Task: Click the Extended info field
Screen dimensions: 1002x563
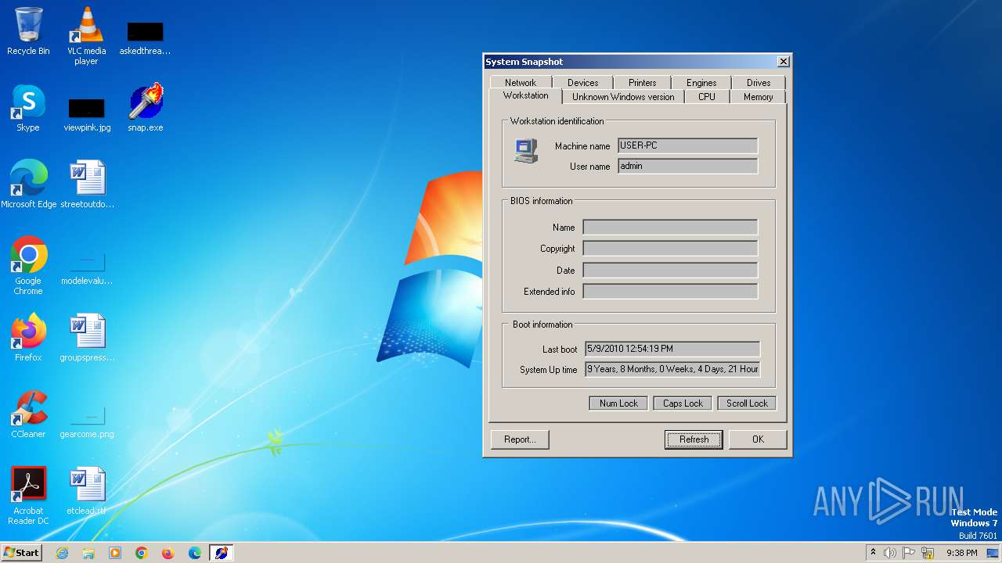Action: 670,292
